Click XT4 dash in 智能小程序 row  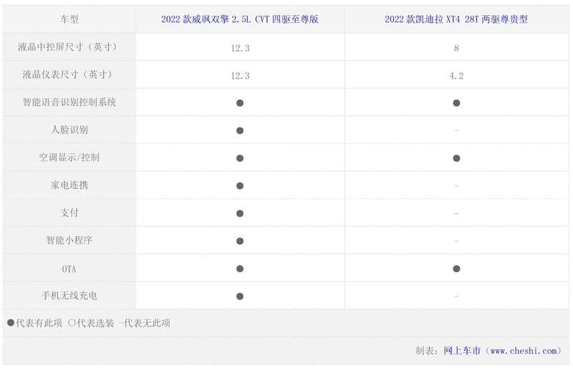click(x=456, y=241)
